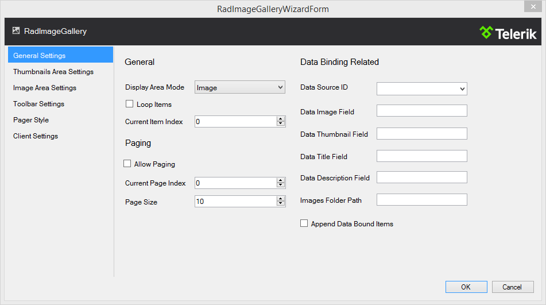Increase Current Page Index with up arrow
546x305 pixels.
(x=281, y=180)
